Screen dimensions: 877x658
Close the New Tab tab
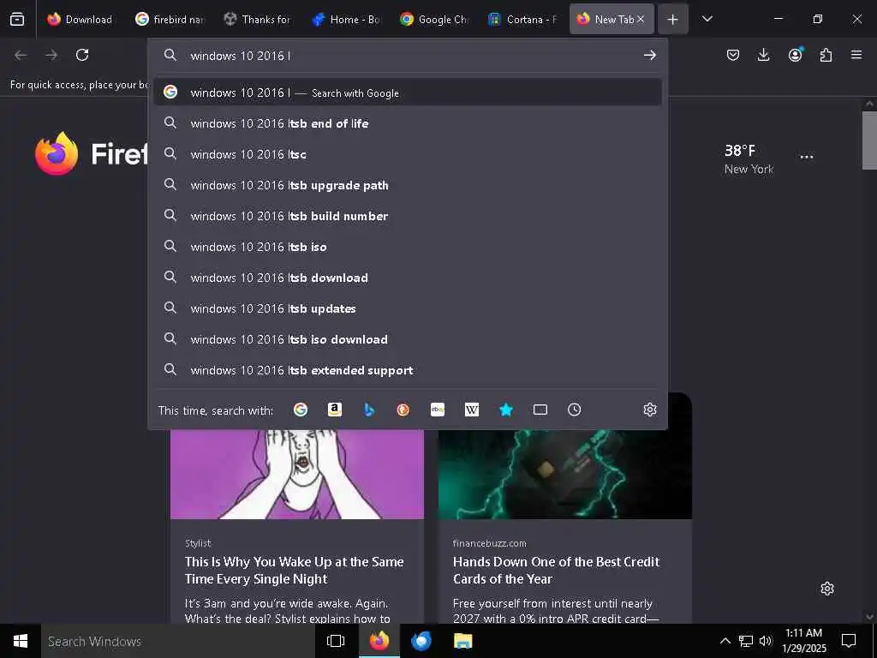pyautogui.click(x=641, y=19)
